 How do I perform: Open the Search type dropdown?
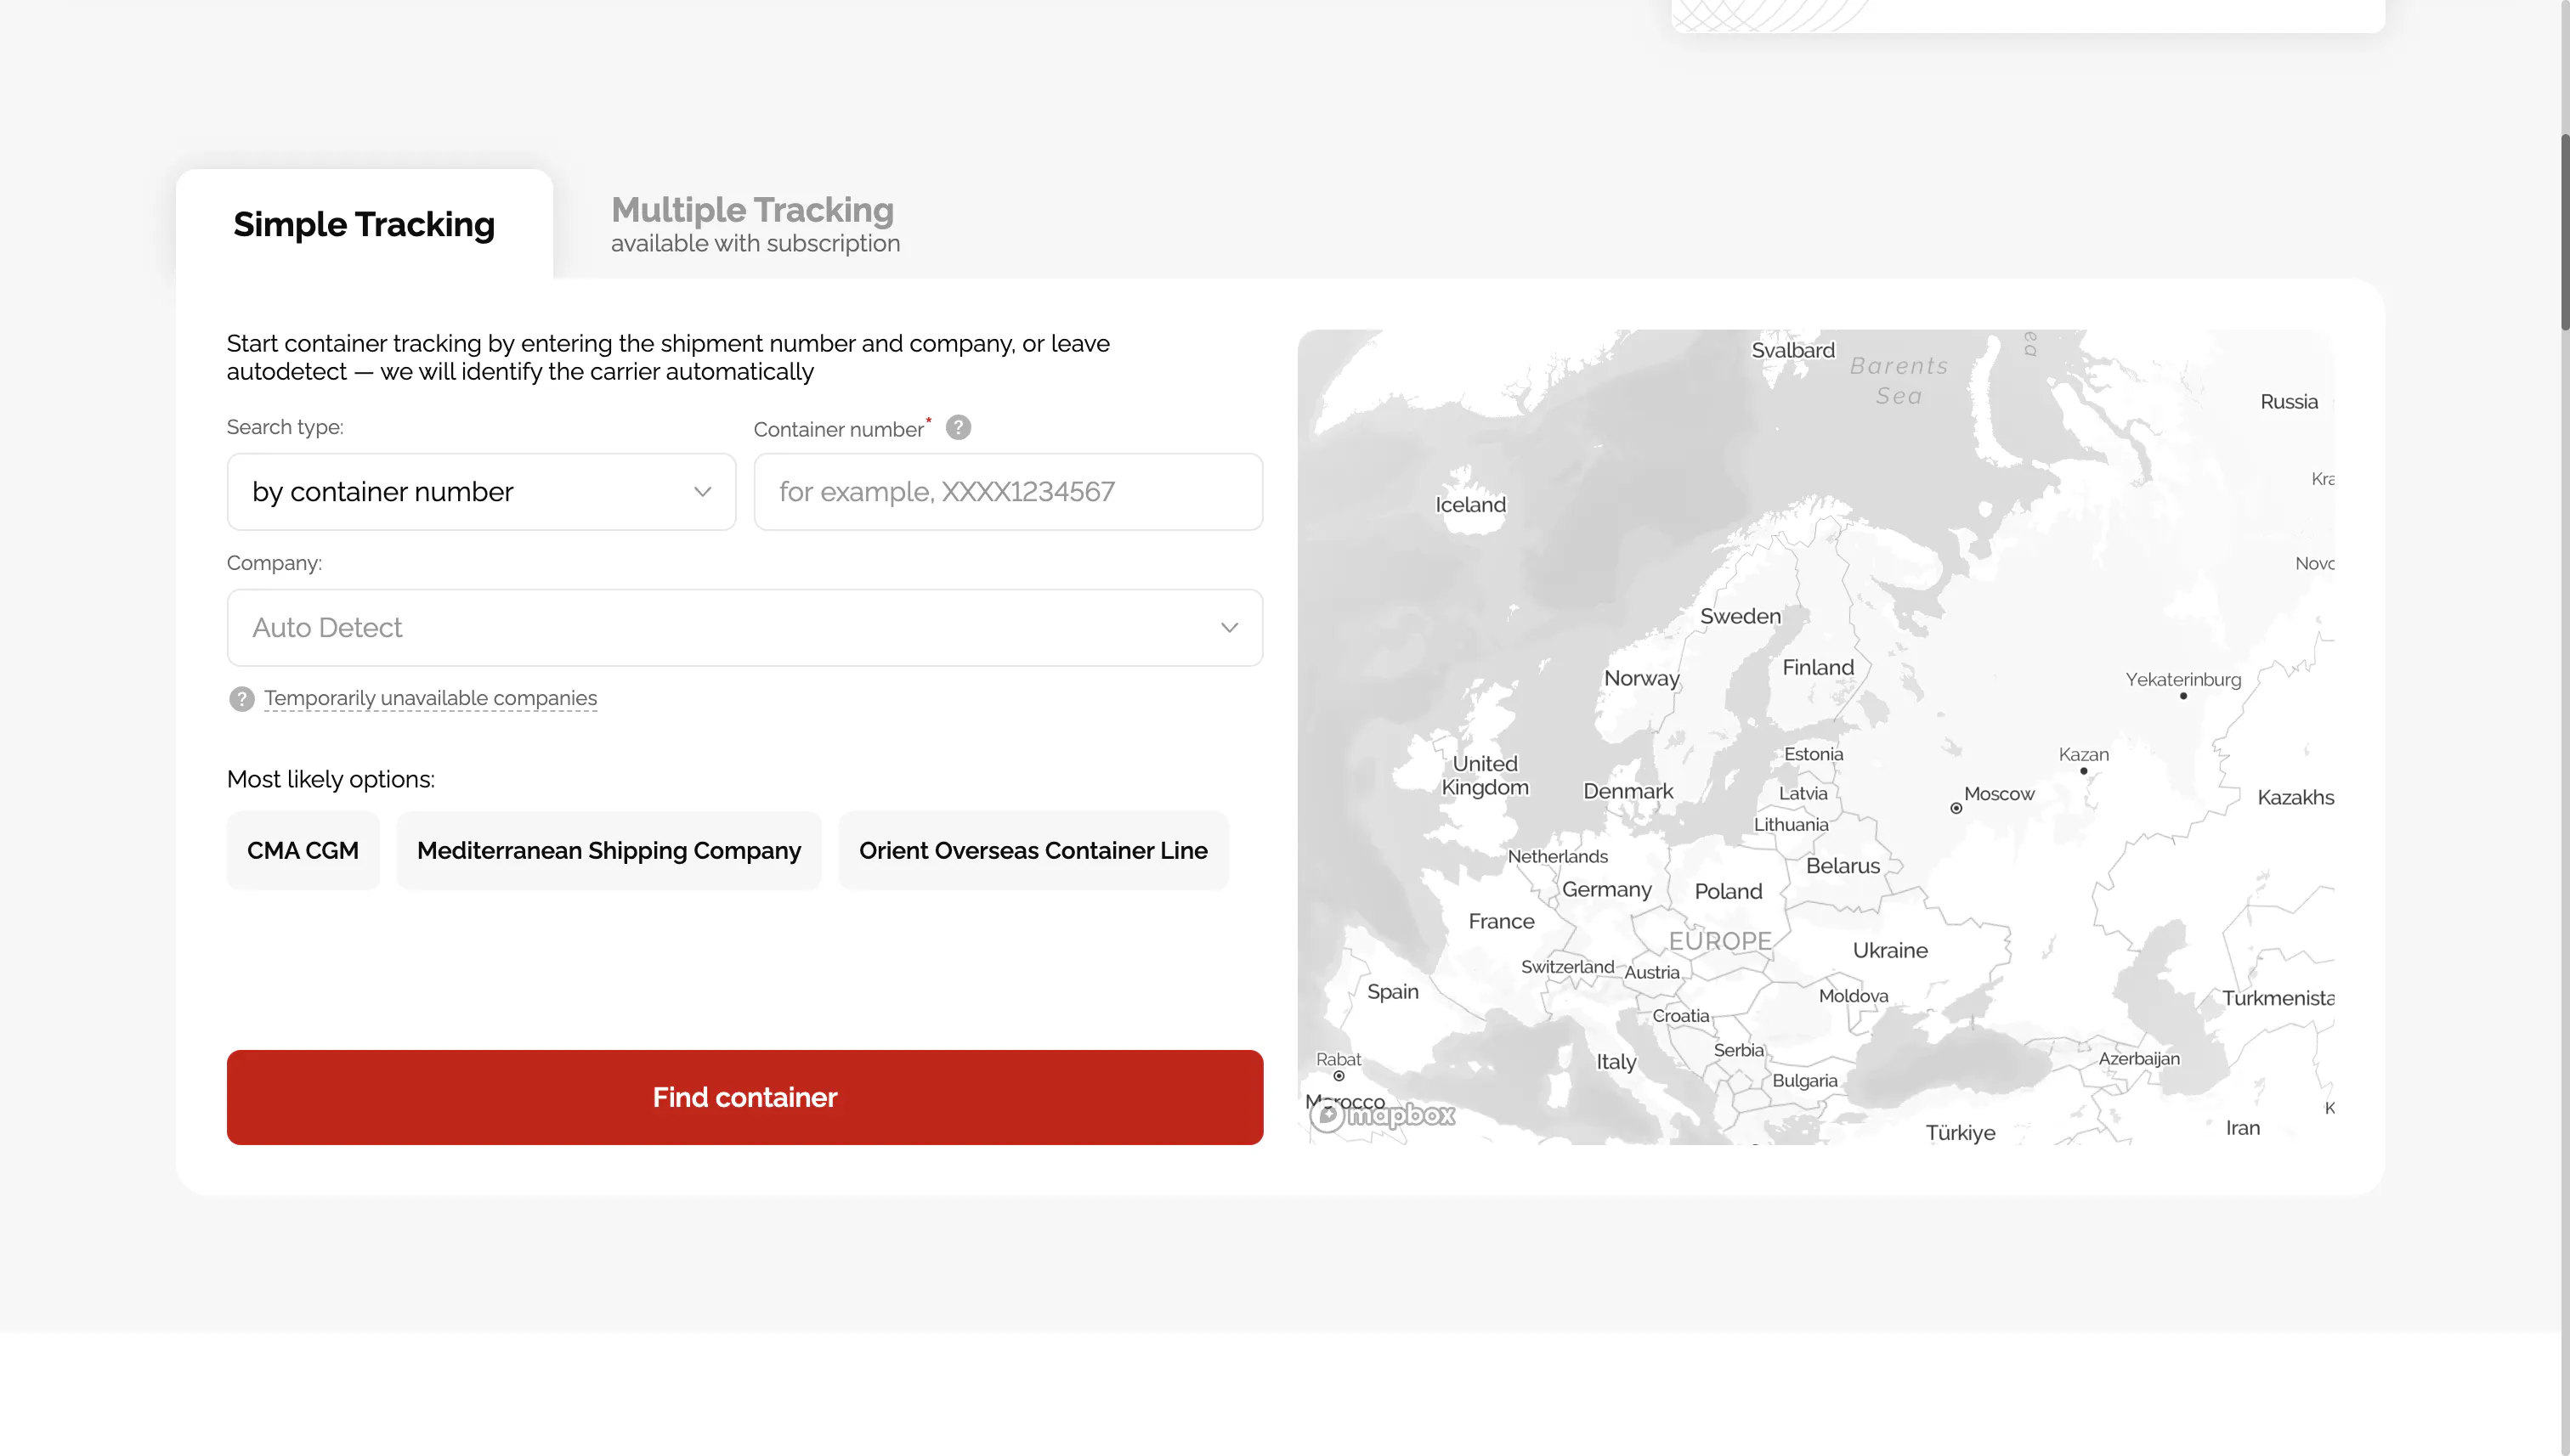(481, 492)
